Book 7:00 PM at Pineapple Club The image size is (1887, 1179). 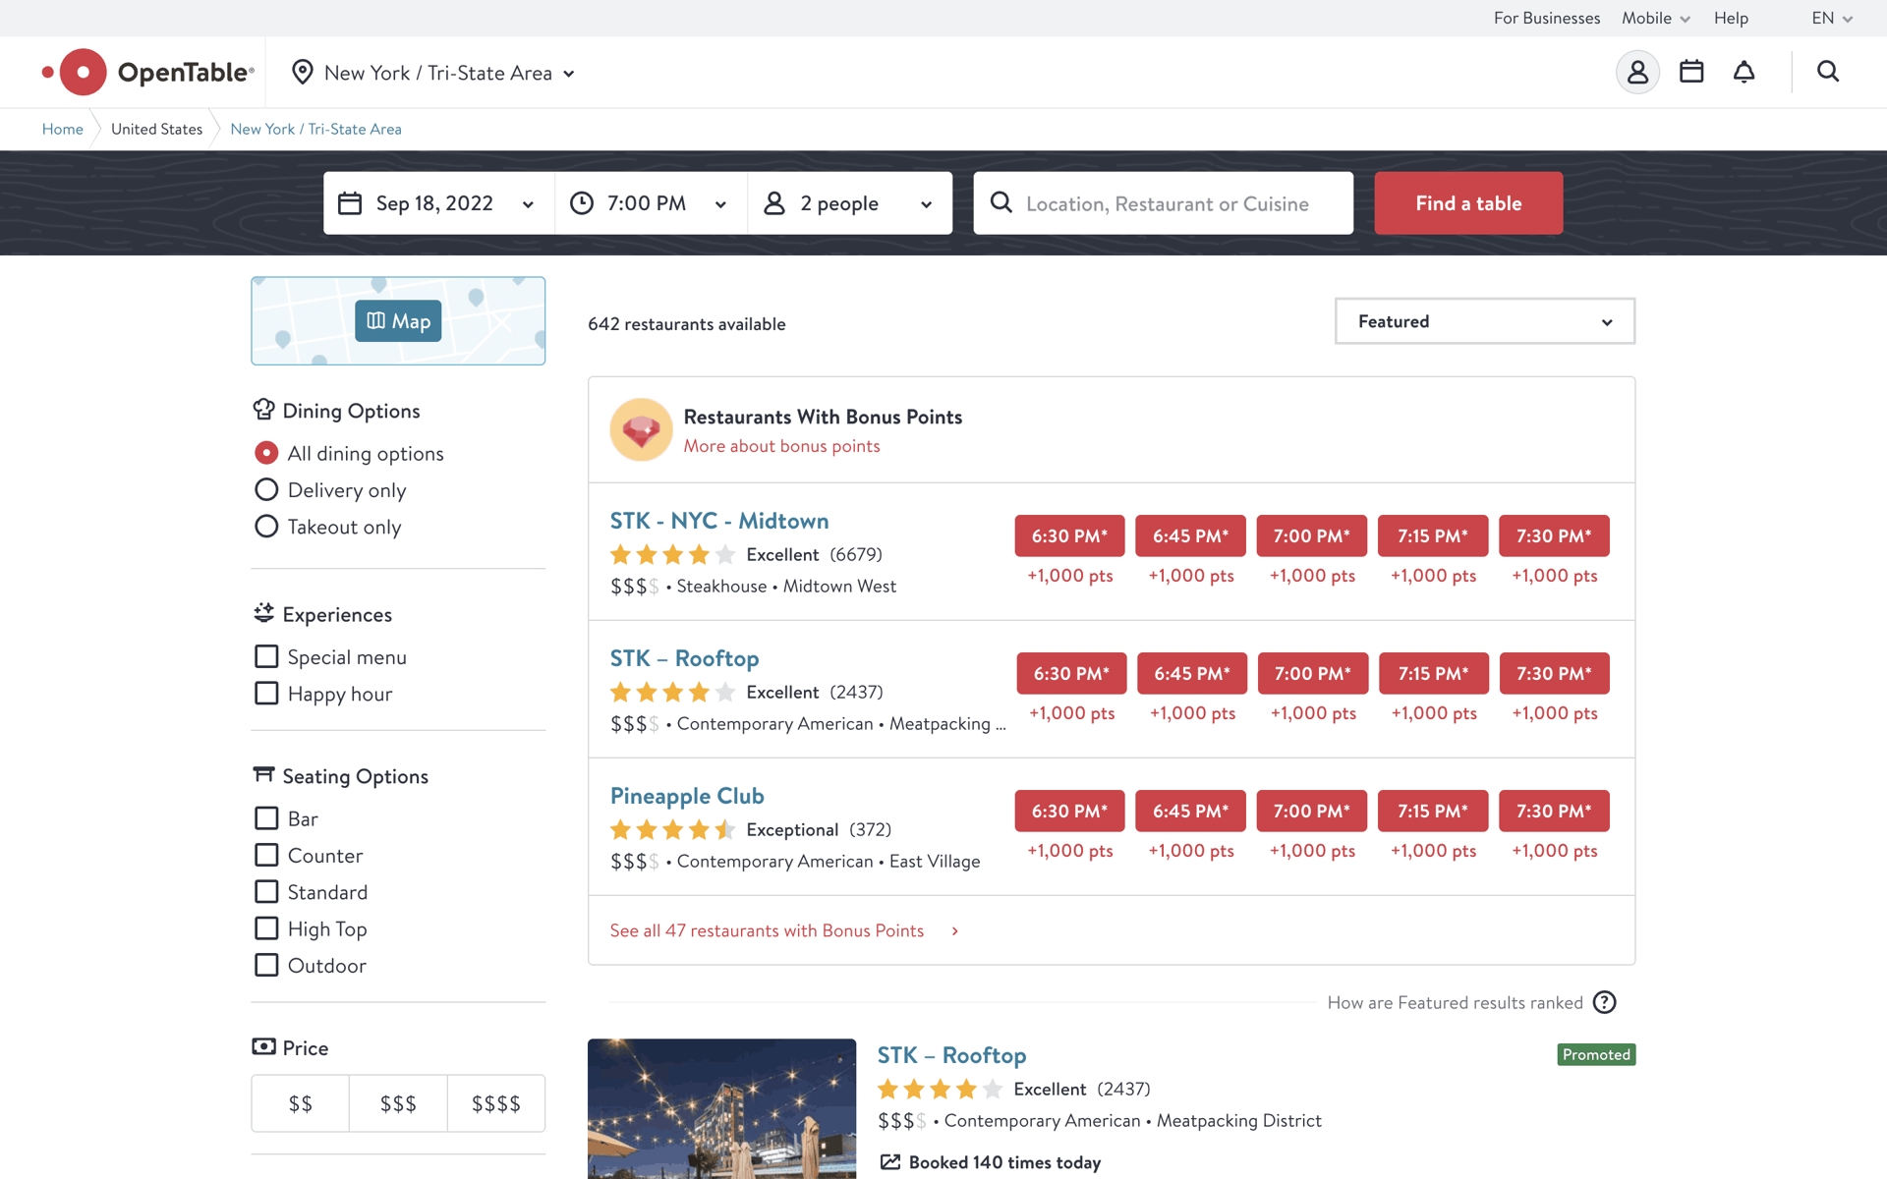(1312, 811)
